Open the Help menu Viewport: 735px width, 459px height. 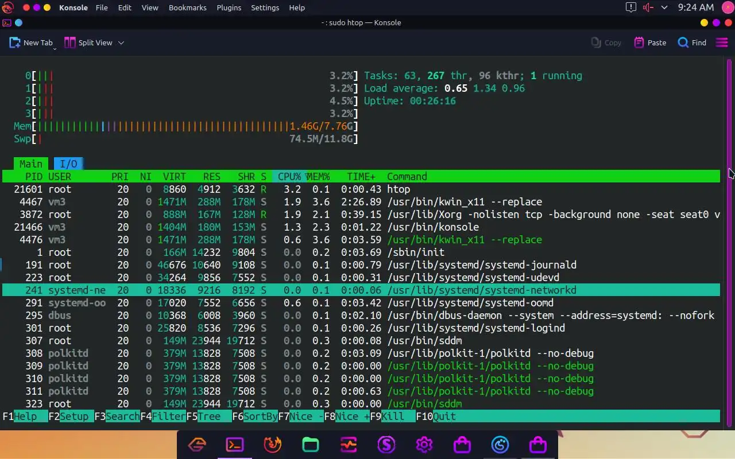[297, 7]
